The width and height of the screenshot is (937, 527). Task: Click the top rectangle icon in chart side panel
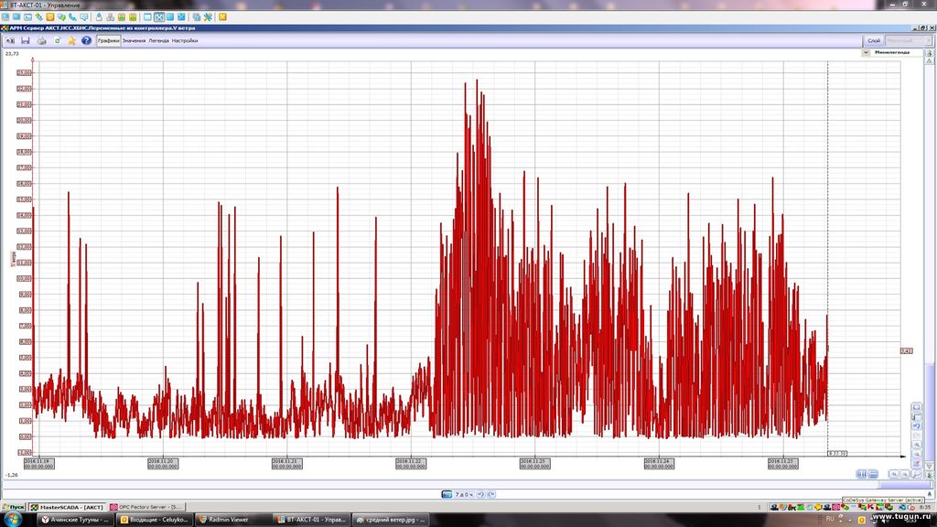916,407
